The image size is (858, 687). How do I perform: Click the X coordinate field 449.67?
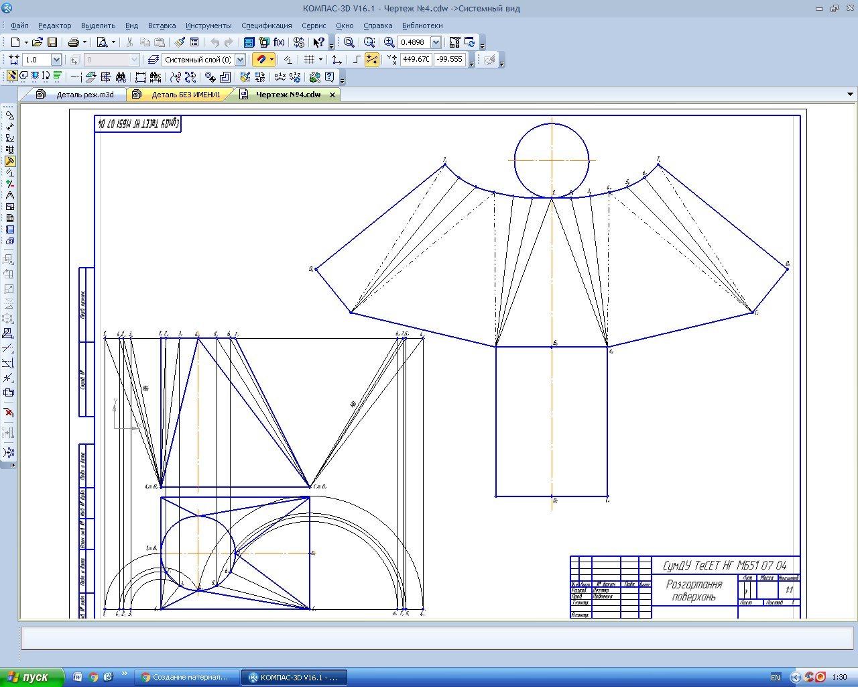pyautogui.click(x=416, y=60)
